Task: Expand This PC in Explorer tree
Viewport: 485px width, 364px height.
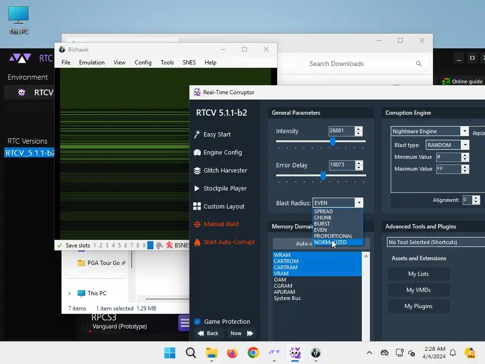Action: [70, 293]
